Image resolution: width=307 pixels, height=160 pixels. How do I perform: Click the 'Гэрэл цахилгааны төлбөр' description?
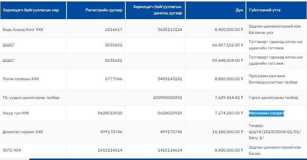273,97
